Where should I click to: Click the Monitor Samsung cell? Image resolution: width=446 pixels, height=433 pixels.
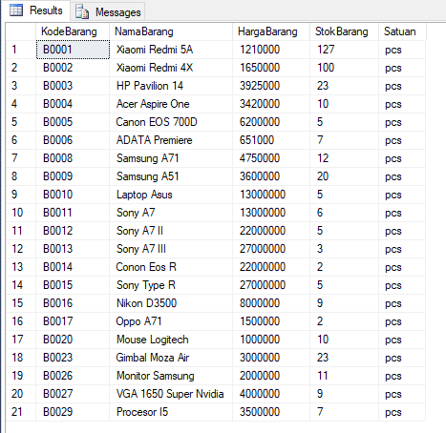tap(171, 376)
